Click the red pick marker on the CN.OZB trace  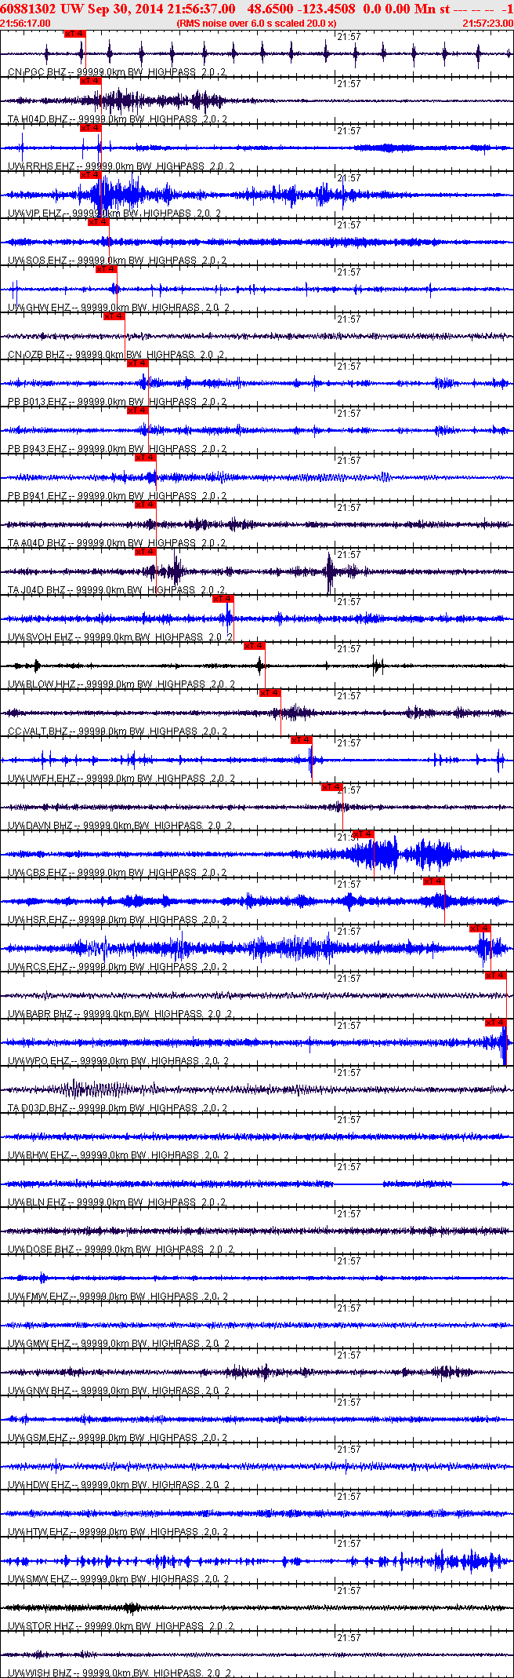(114, 316)
